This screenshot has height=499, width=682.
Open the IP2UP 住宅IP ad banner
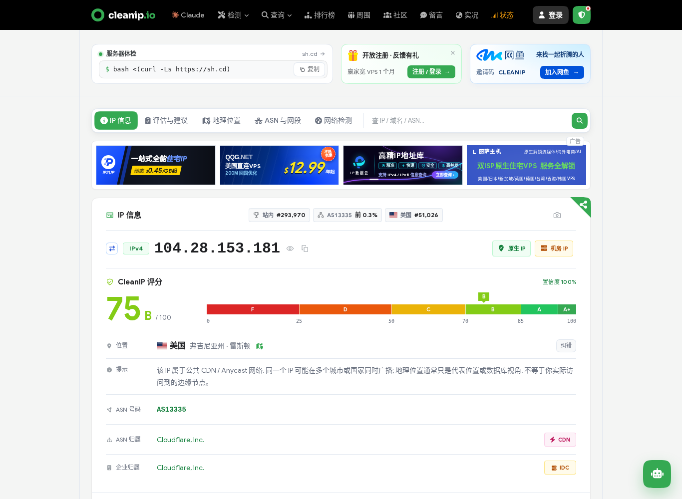click(156, 165)
